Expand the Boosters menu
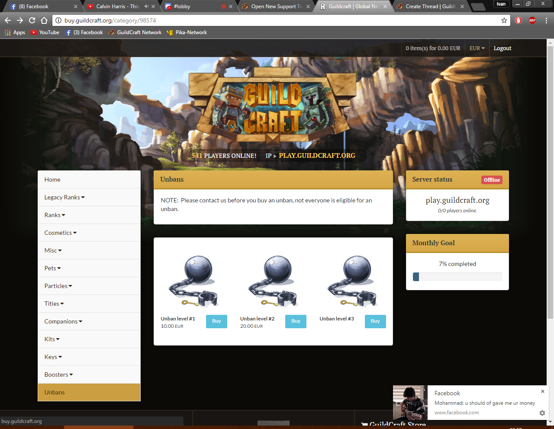 pos(89,375)
